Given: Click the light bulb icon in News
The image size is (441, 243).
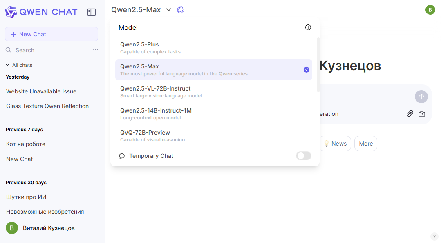Looking at the screenshot, I should point(326,144).
